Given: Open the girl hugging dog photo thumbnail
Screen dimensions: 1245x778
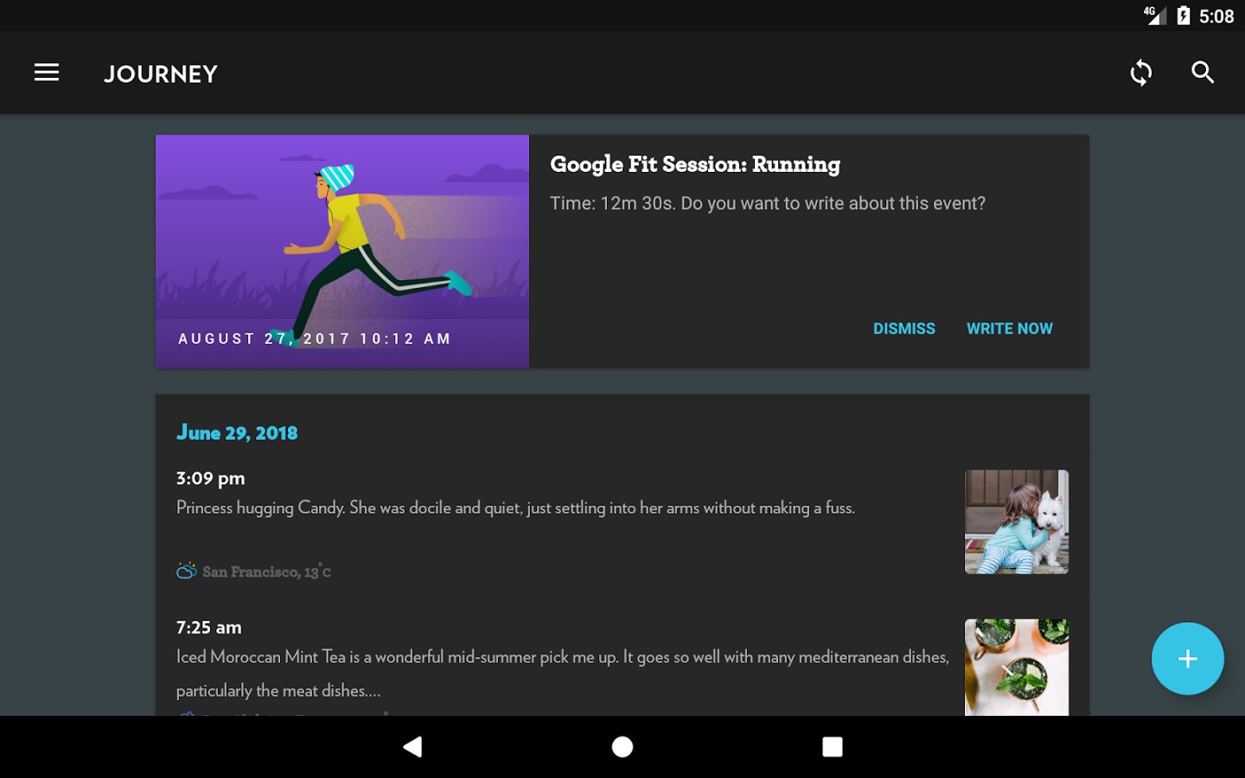Looking at the screenshot, I should coord(1017,522).
